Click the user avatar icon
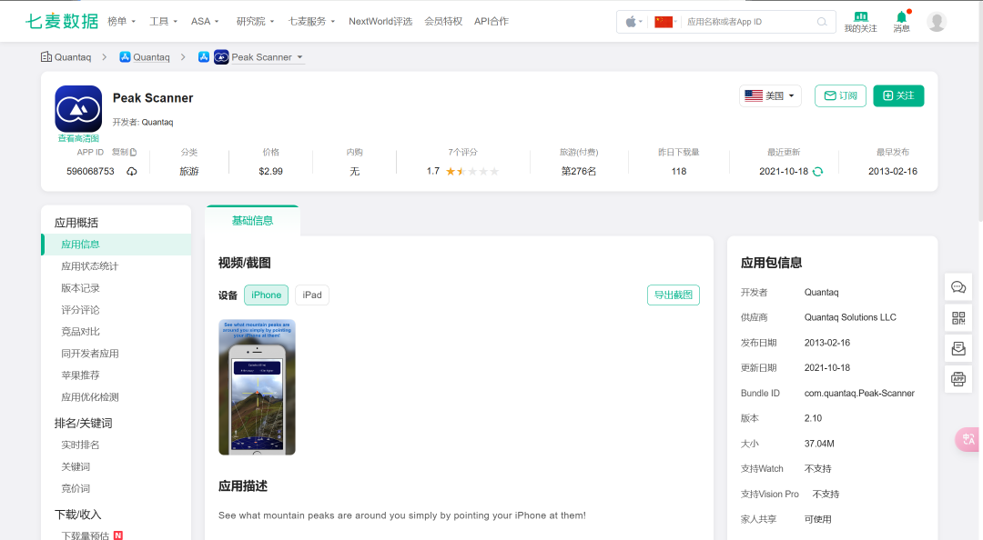Screen dimensions: 983x540 [937, 22]
